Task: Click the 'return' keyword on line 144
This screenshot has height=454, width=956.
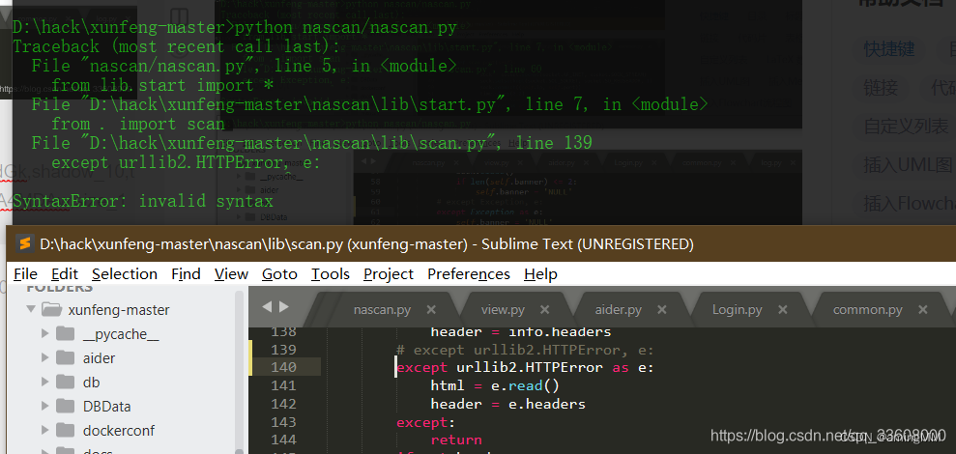Action: 456,440
